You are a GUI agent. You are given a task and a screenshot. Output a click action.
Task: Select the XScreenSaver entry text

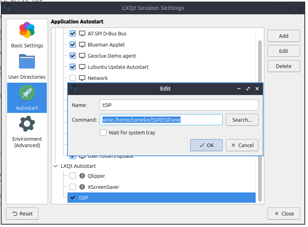(x=103, y=187)
